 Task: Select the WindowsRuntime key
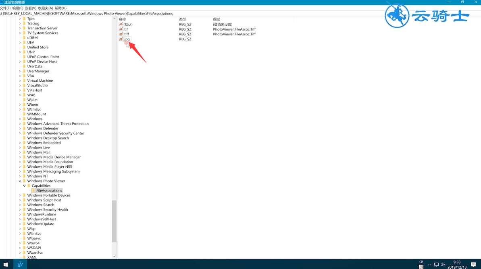coord(42,215)
